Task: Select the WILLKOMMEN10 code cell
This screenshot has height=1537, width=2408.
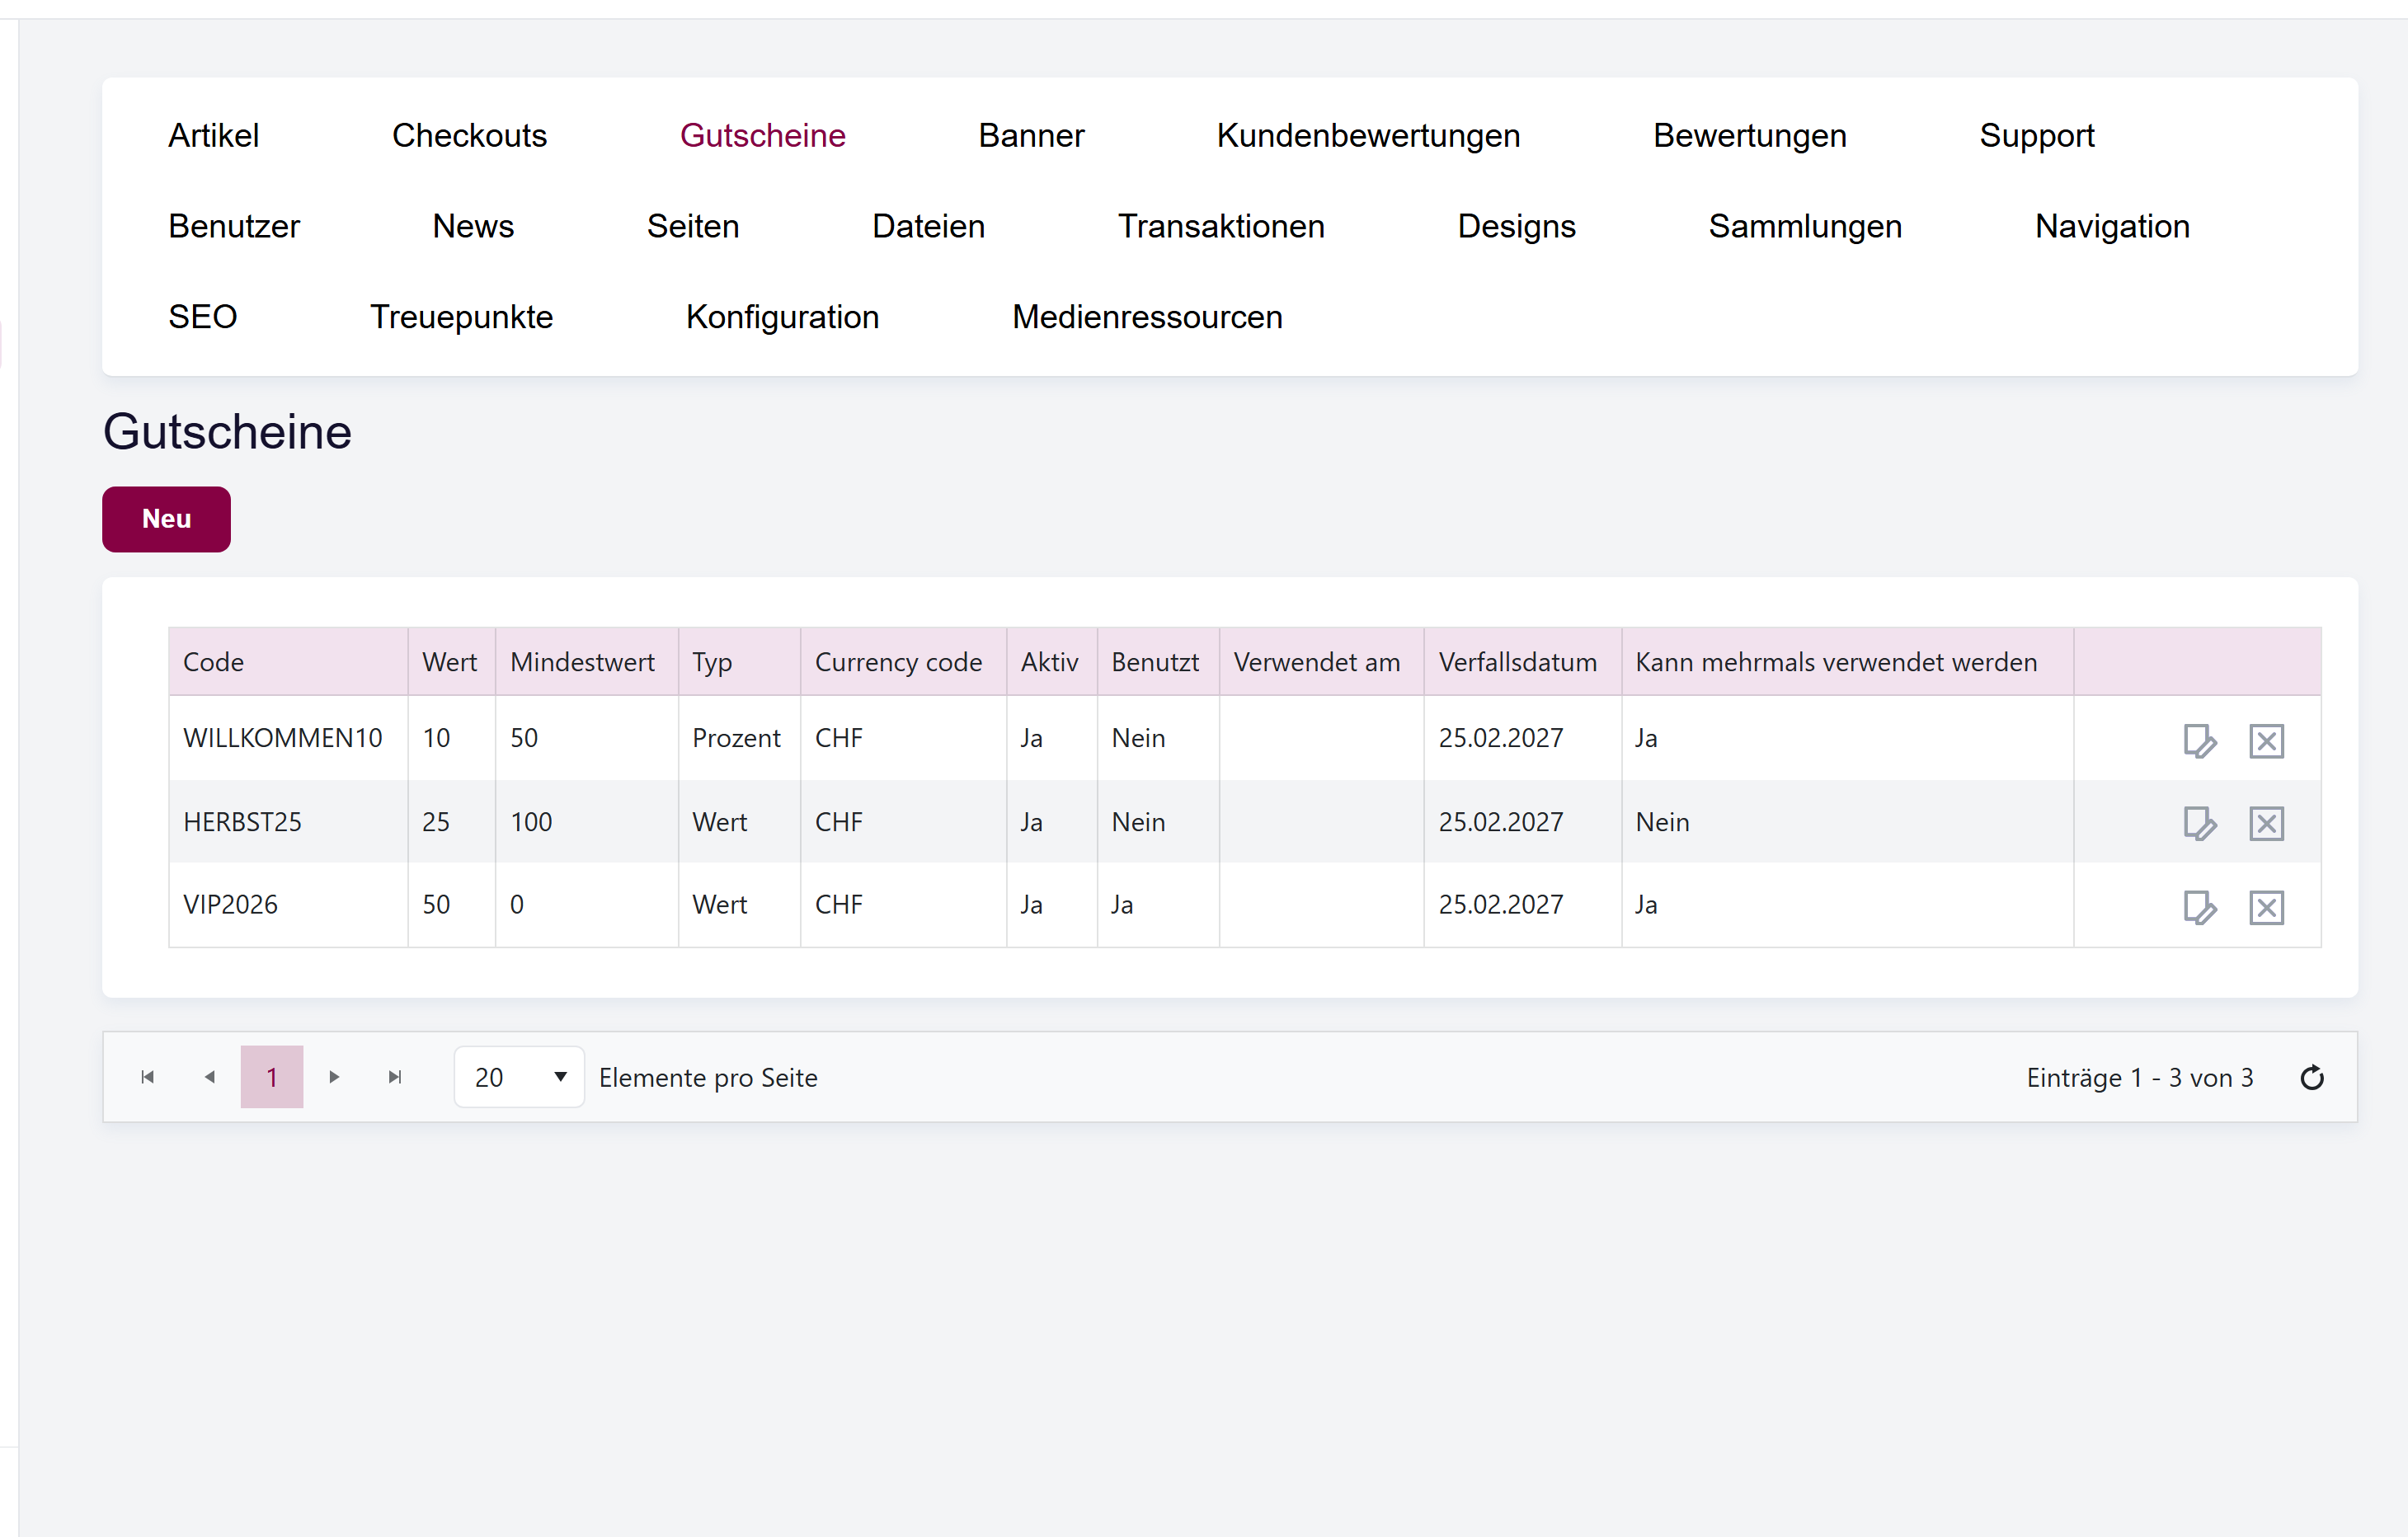Action: [288, 738]
